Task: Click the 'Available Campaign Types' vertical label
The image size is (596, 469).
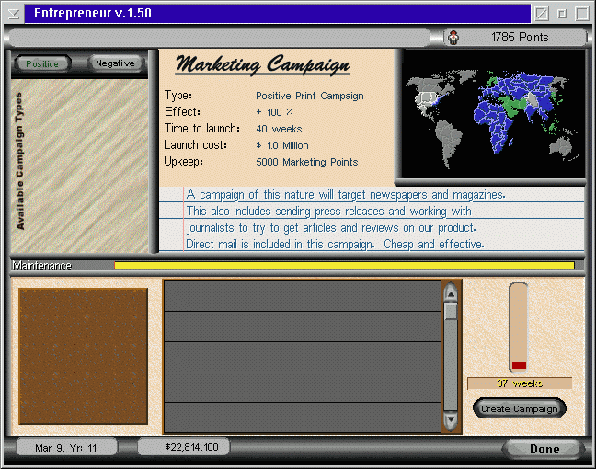Action: [19, 161]
